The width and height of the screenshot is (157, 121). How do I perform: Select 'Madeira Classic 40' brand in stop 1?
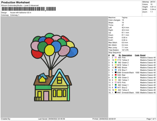coord(148,58)
